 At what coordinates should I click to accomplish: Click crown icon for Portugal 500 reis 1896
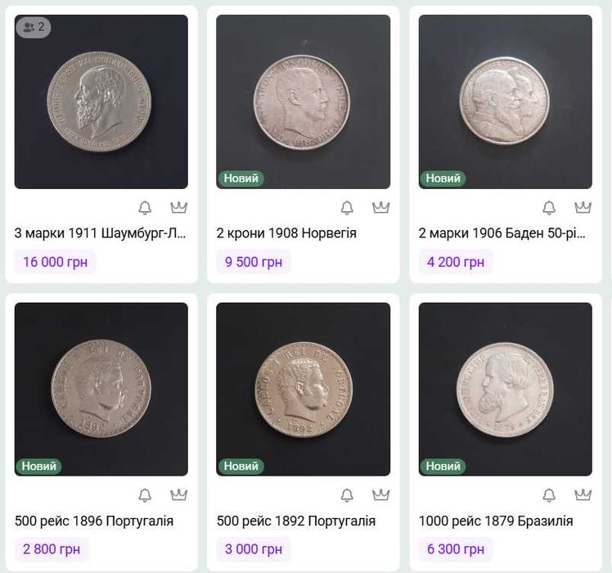178,495
